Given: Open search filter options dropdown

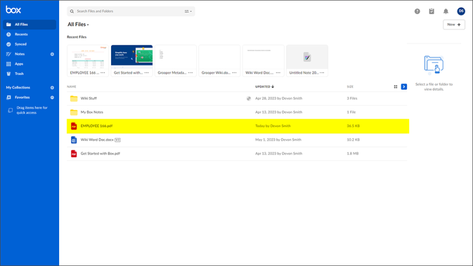Looking at the screenshot, I should [188, 11].
